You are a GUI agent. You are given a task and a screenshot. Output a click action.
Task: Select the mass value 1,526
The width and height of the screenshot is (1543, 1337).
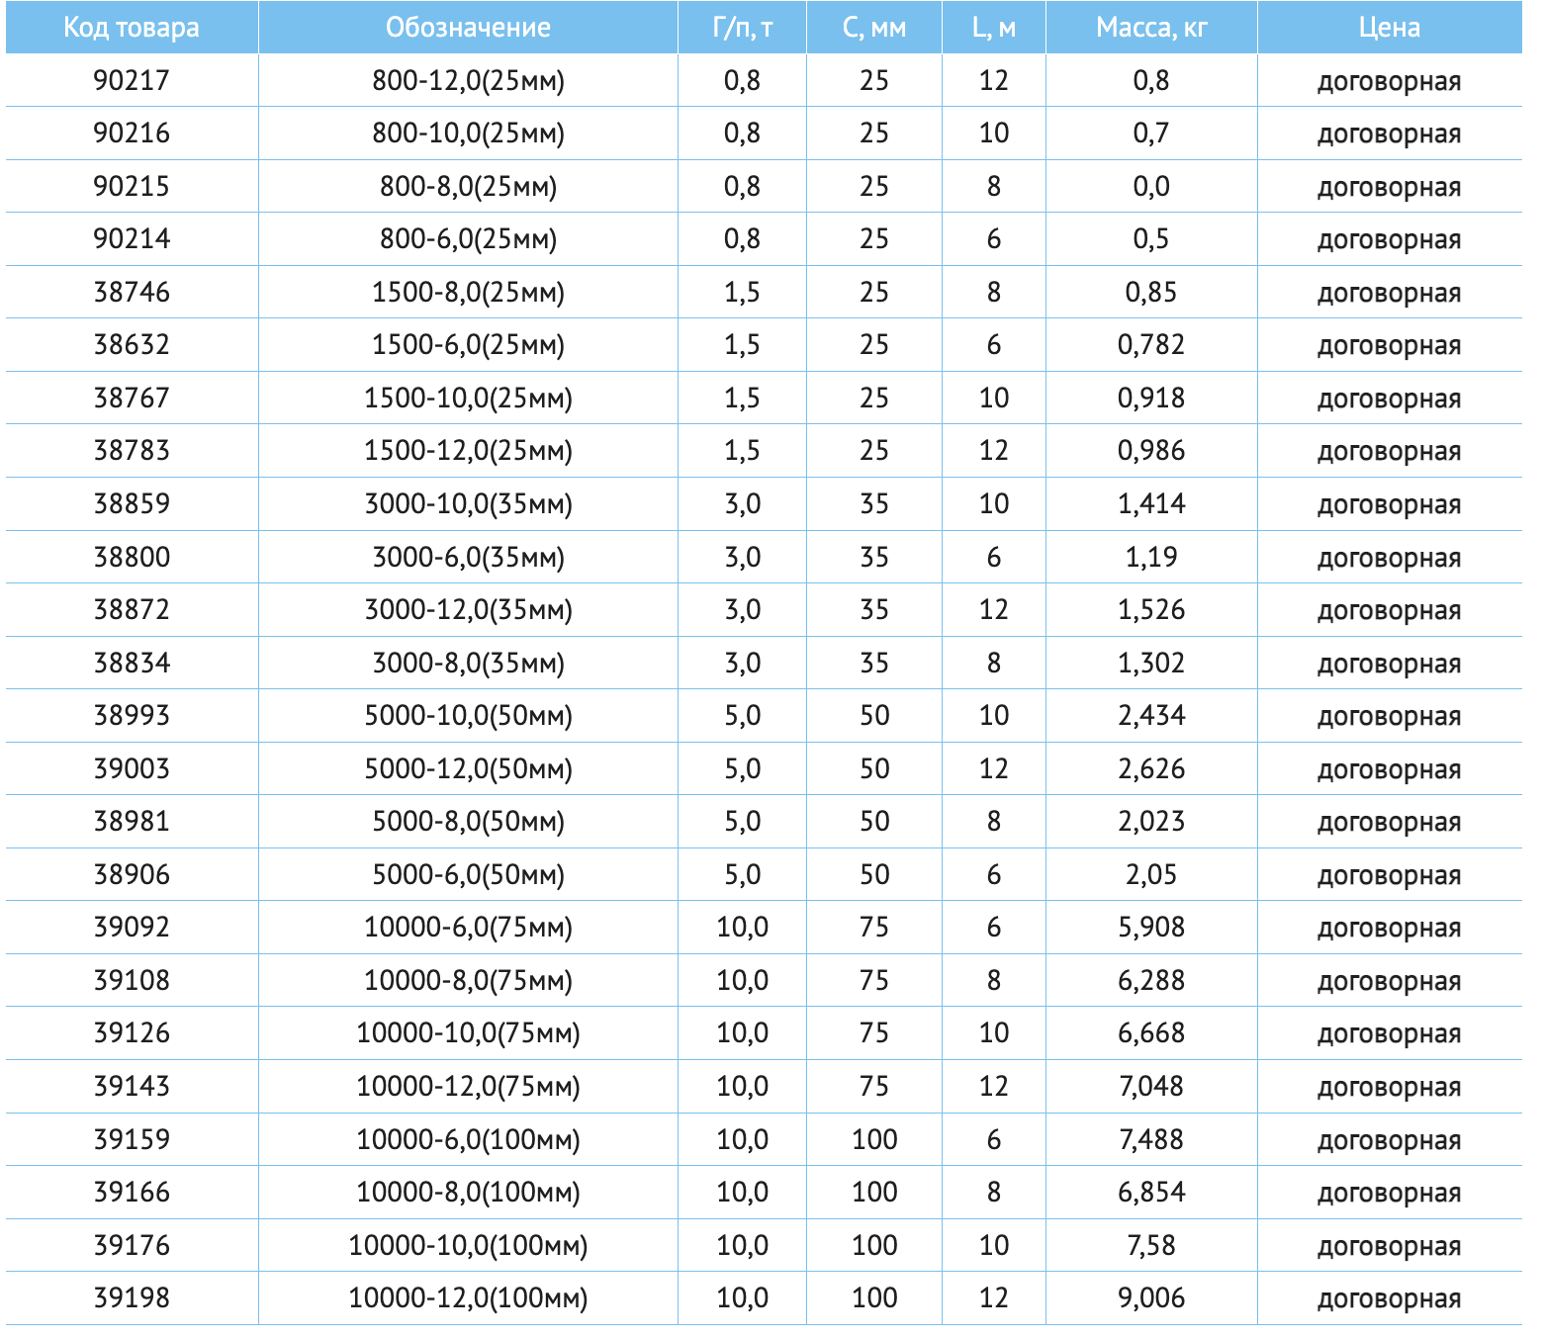[x=1151, y=610]
